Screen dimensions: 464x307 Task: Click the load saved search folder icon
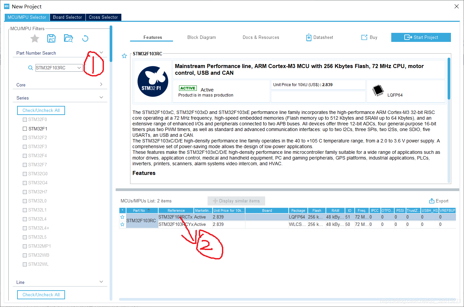(x=68, y=39)
